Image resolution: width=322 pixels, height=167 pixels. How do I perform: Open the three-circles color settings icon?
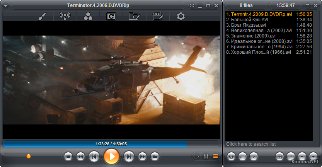click(x=88, y=16)
